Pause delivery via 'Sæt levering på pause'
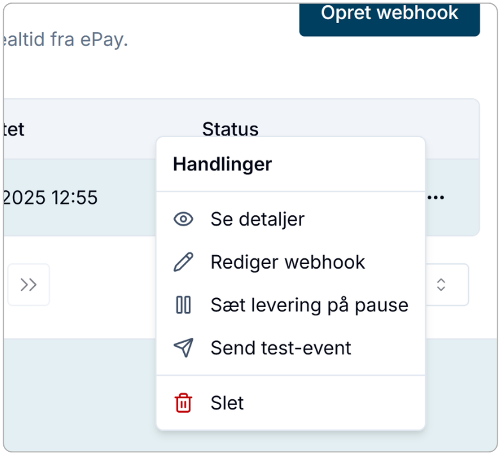The height and width of the screenshot is (457, 504). pos(309,305)
